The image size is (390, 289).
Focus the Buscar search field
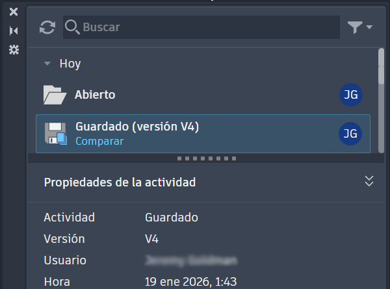[x=201, y=27]
